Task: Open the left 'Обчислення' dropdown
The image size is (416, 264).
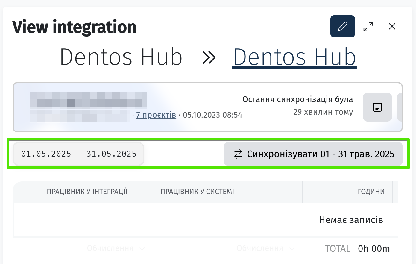Action: 116,248
